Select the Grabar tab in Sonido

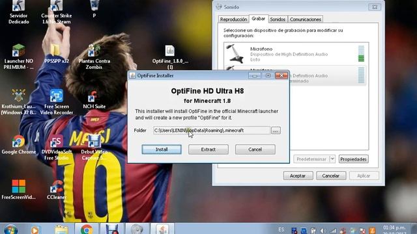[258, 19]
